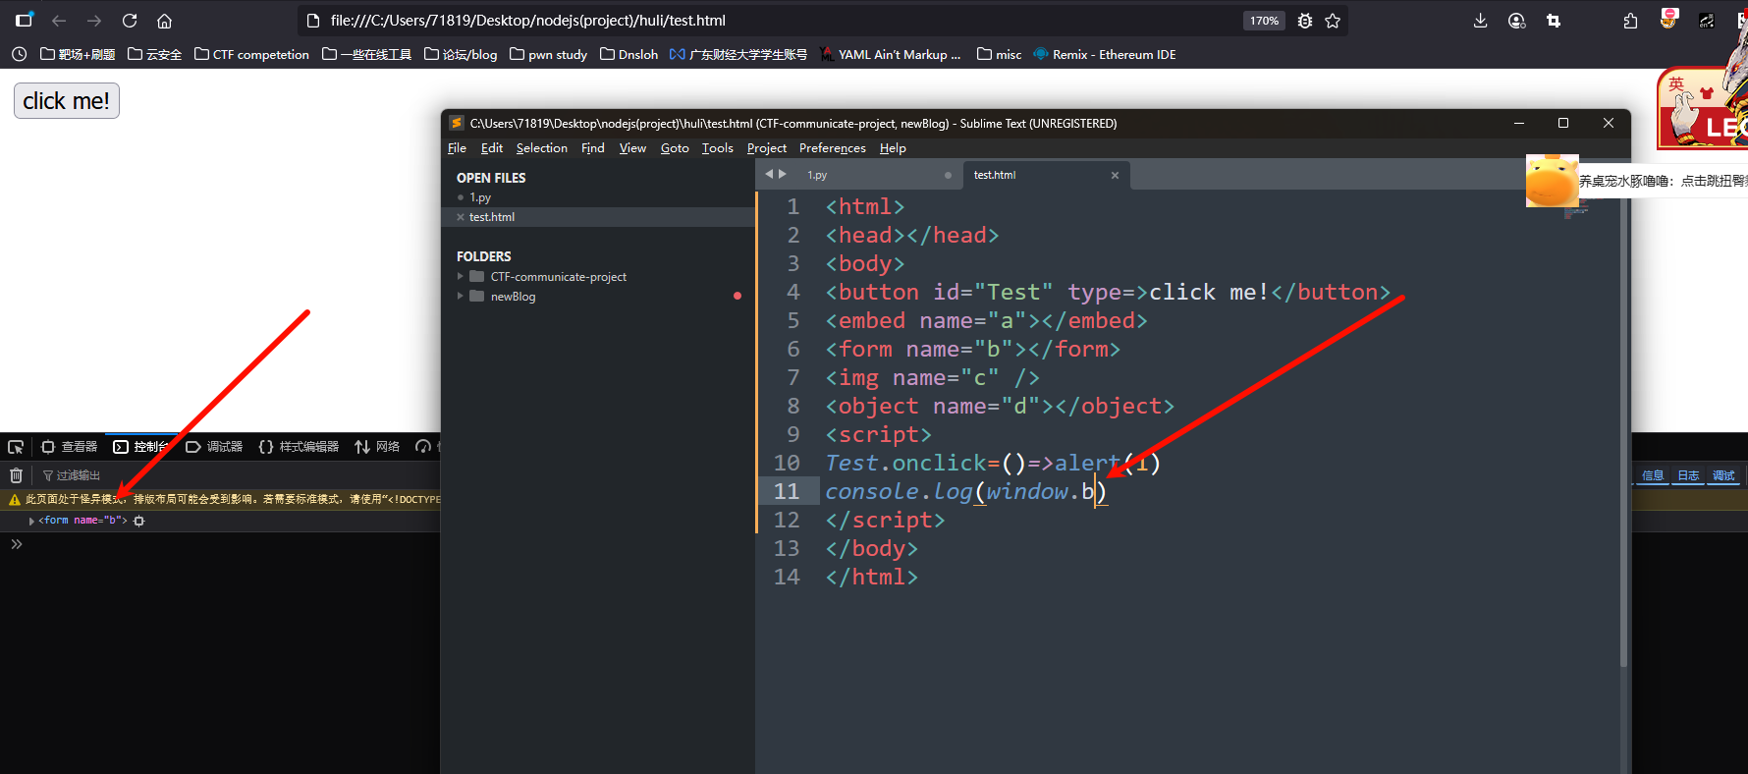
Task: Open the 网络 network tab
Action: (377, 447)
